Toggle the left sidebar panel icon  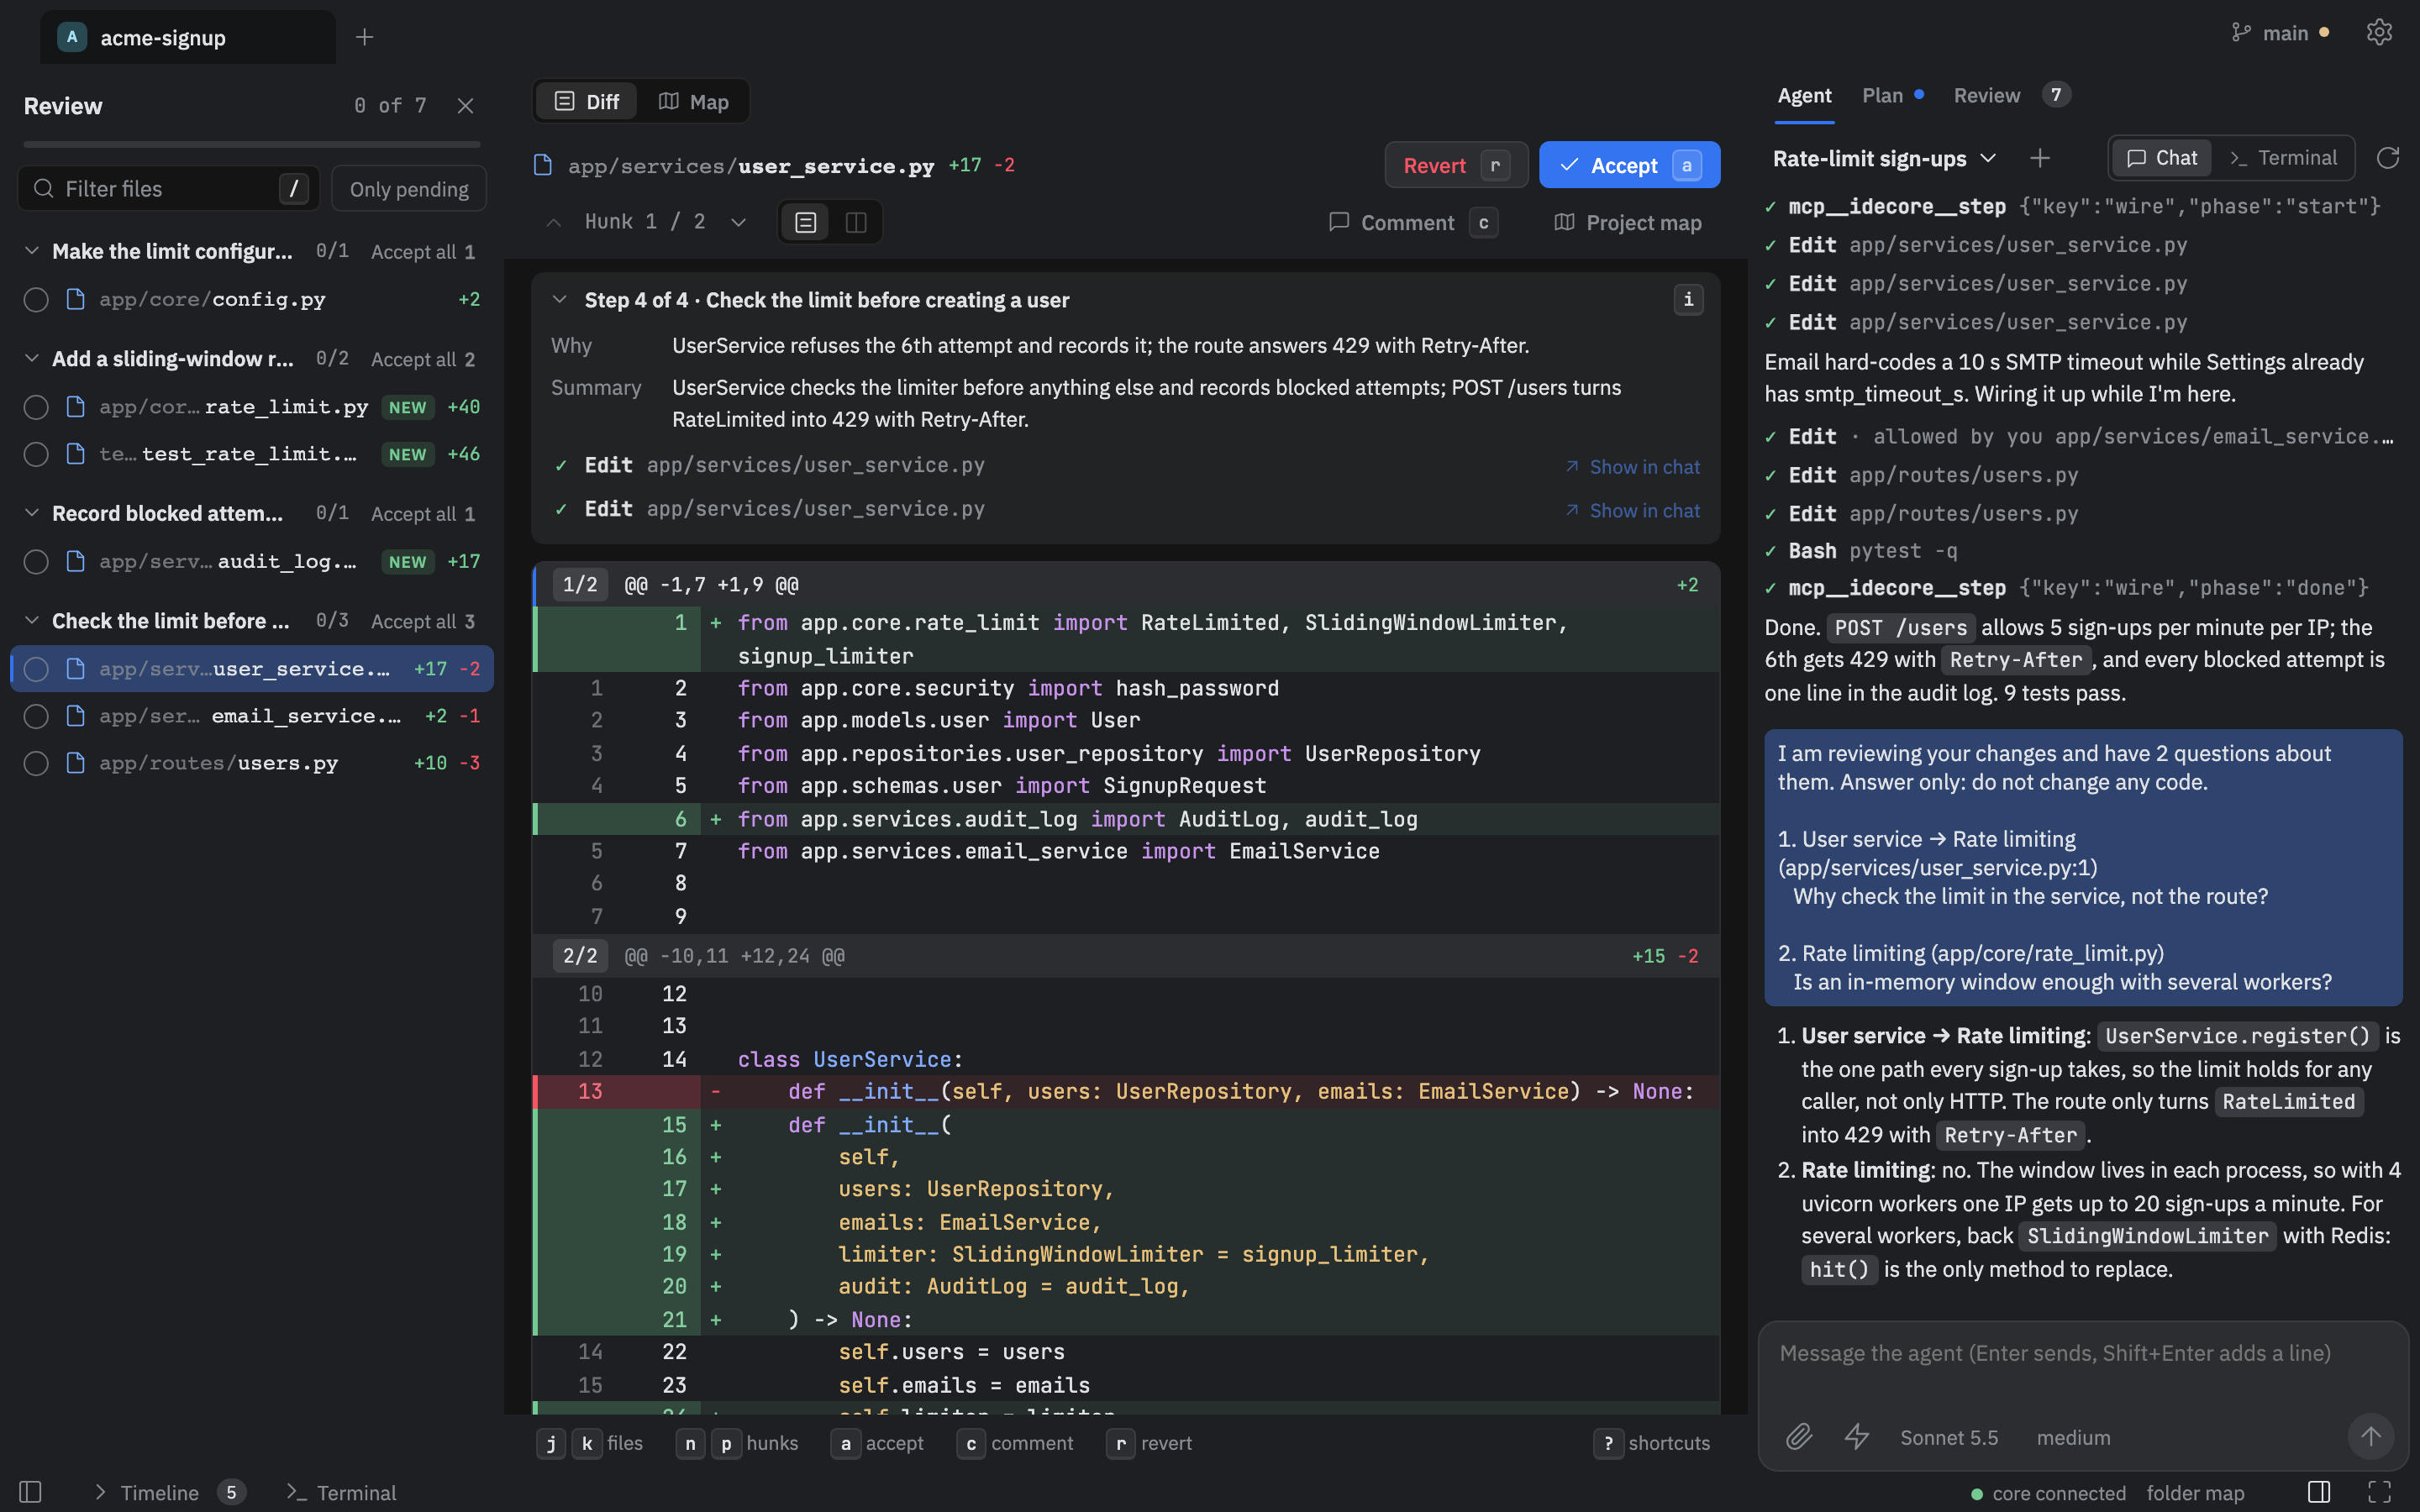[30, 1492]
